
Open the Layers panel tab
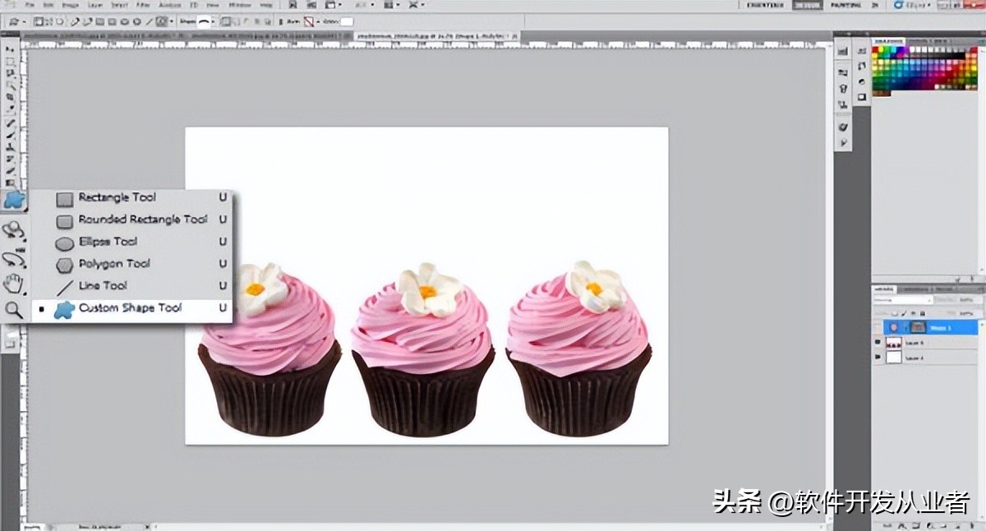[x=883, y=289]
